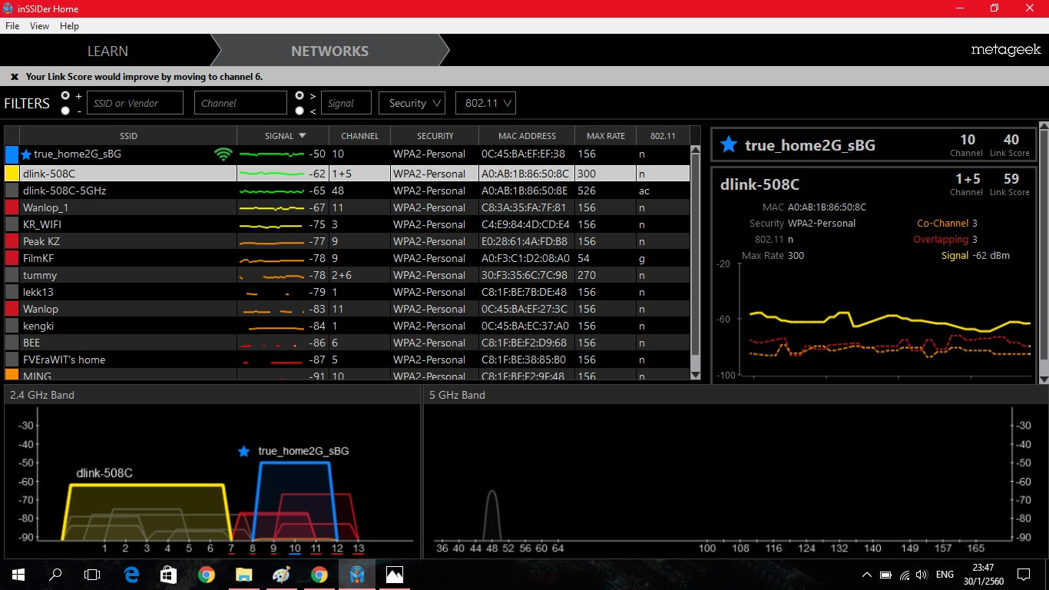
Task: Sort networks by the CHANNEL column header
Action: (x=359, y=136)
